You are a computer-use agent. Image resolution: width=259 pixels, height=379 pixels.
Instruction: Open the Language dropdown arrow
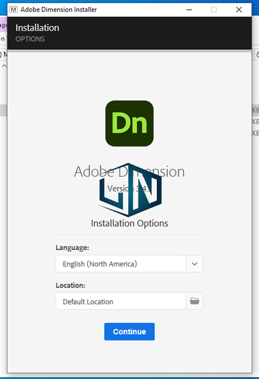coord(195,263)
